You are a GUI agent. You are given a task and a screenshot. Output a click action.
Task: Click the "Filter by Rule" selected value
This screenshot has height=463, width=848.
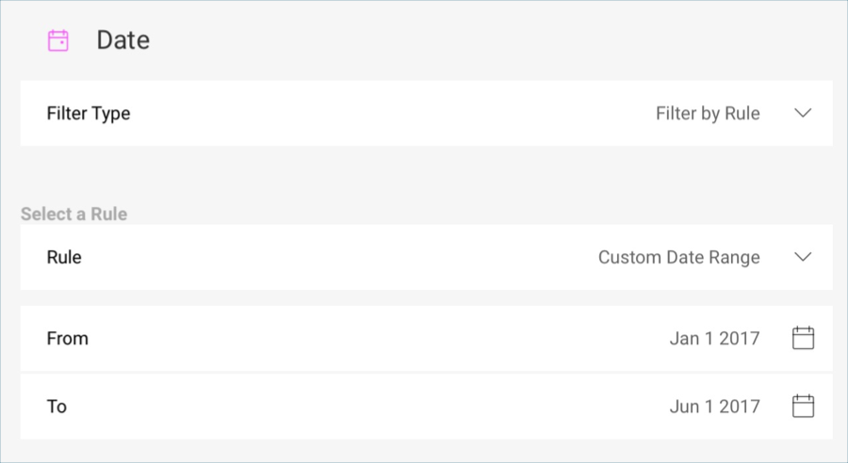(x=708, y=113)
